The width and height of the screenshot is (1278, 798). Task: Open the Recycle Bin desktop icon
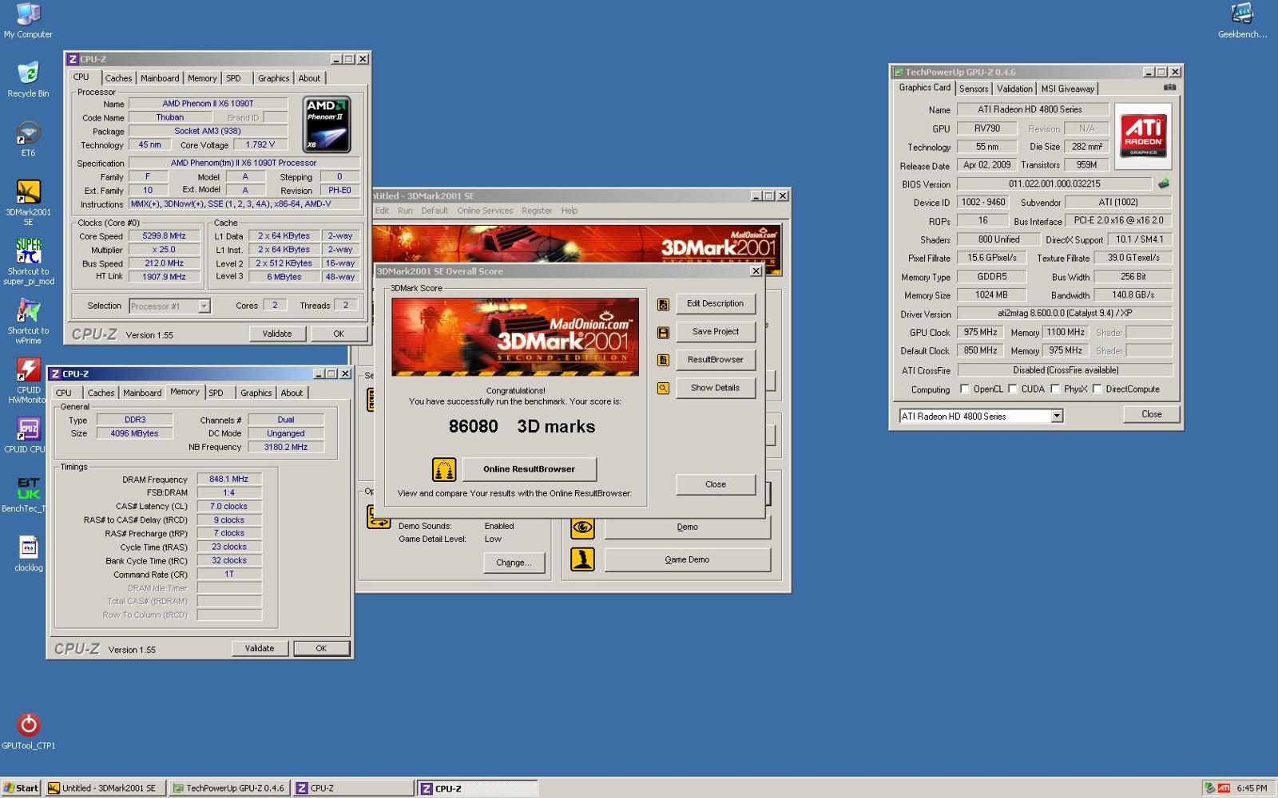click(x=28, y=80)
